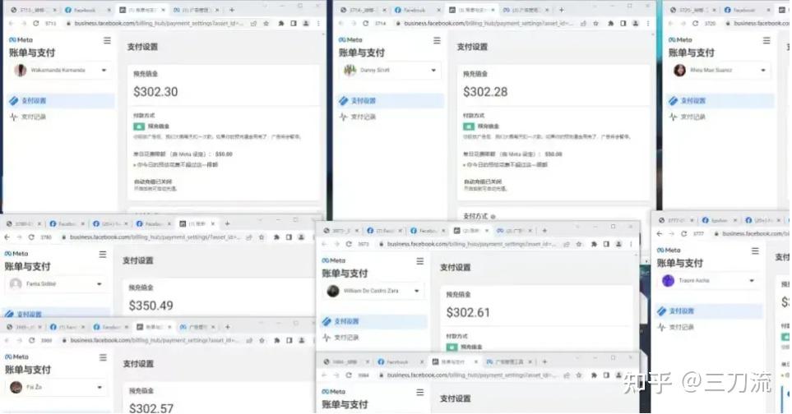Open hamburger menu in Danny Scott window
Screen dimensions: 792x414
(437, 40)
